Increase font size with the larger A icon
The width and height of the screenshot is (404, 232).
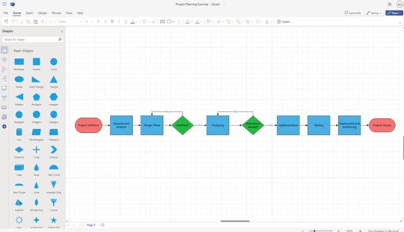[99, 21]
